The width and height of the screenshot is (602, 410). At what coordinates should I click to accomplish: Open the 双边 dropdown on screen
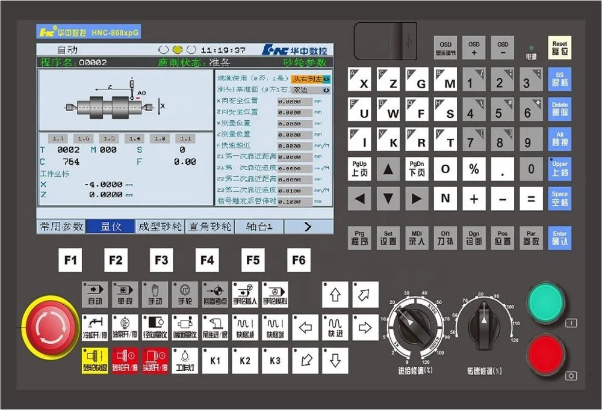coord(311,90)
